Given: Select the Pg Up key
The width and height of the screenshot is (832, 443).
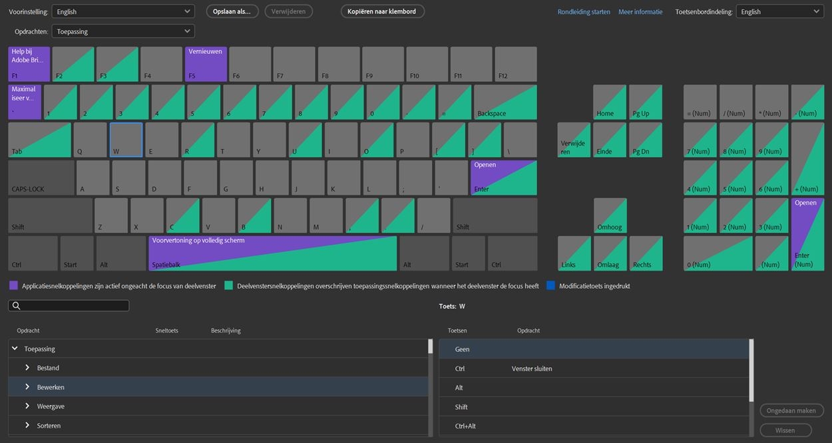Looking at the screenshot, I should [646, 102].
